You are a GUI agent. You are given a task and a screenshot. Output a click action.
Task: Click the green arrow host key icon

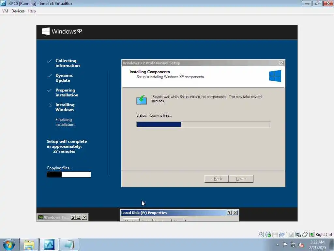pyautogui.click(x=311, y=235)
